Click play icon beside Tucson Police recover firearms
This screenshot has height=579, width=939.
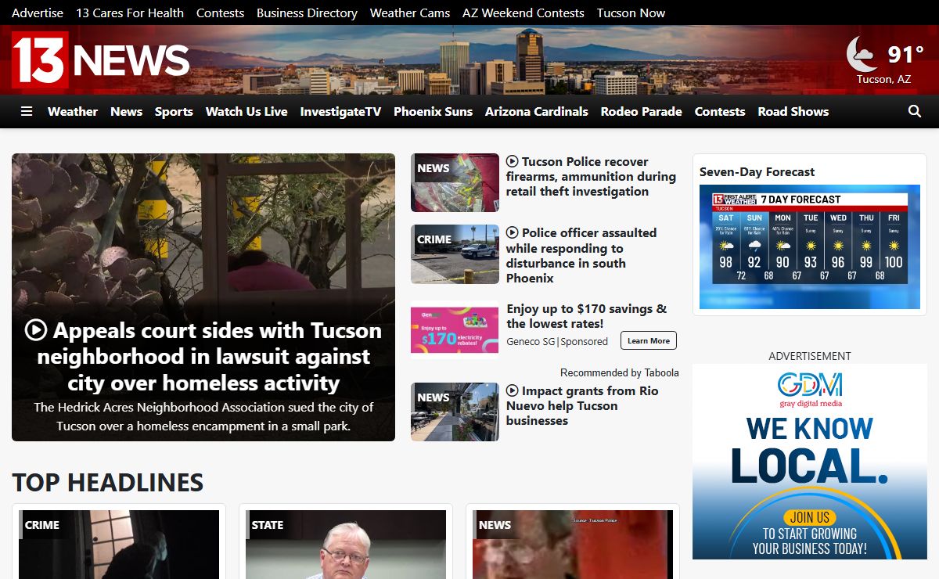(x=513, y=161)
